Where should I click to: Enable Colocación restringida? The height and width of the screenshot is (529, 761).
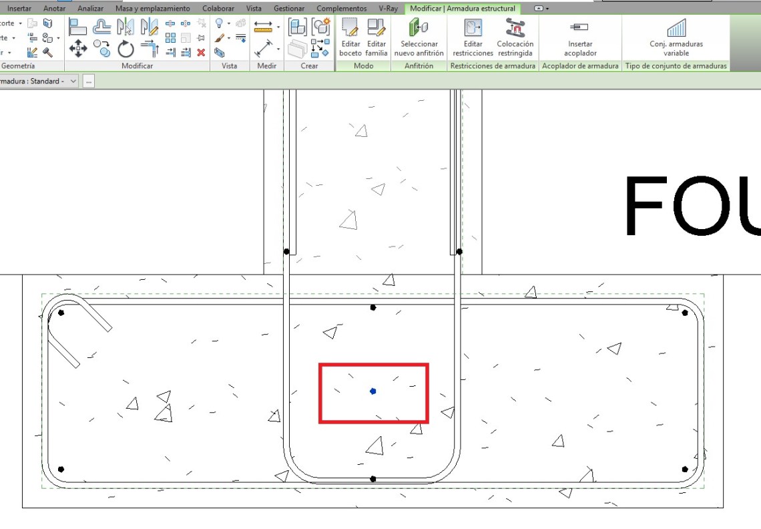coord(515,37)
